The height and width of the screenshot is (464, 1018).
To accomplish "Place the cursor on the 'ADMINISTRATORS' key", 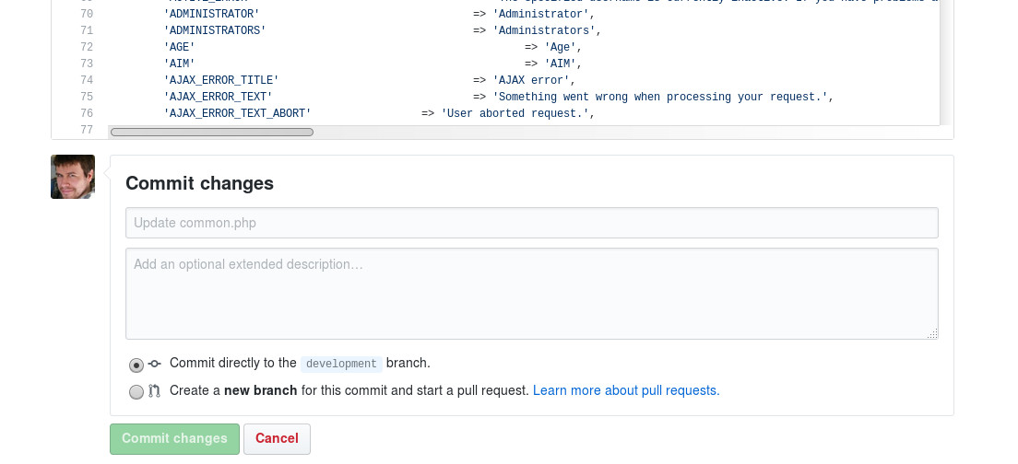I will [215, 30].
